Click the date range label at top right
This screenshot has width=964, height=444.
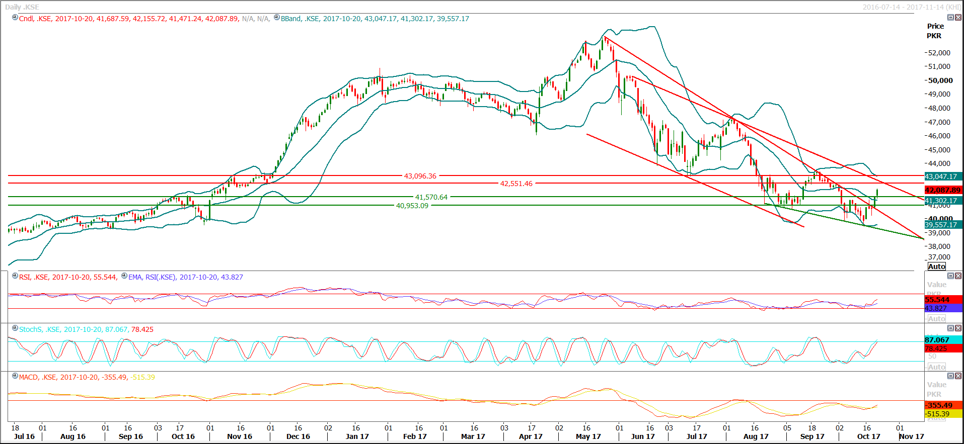911,7
